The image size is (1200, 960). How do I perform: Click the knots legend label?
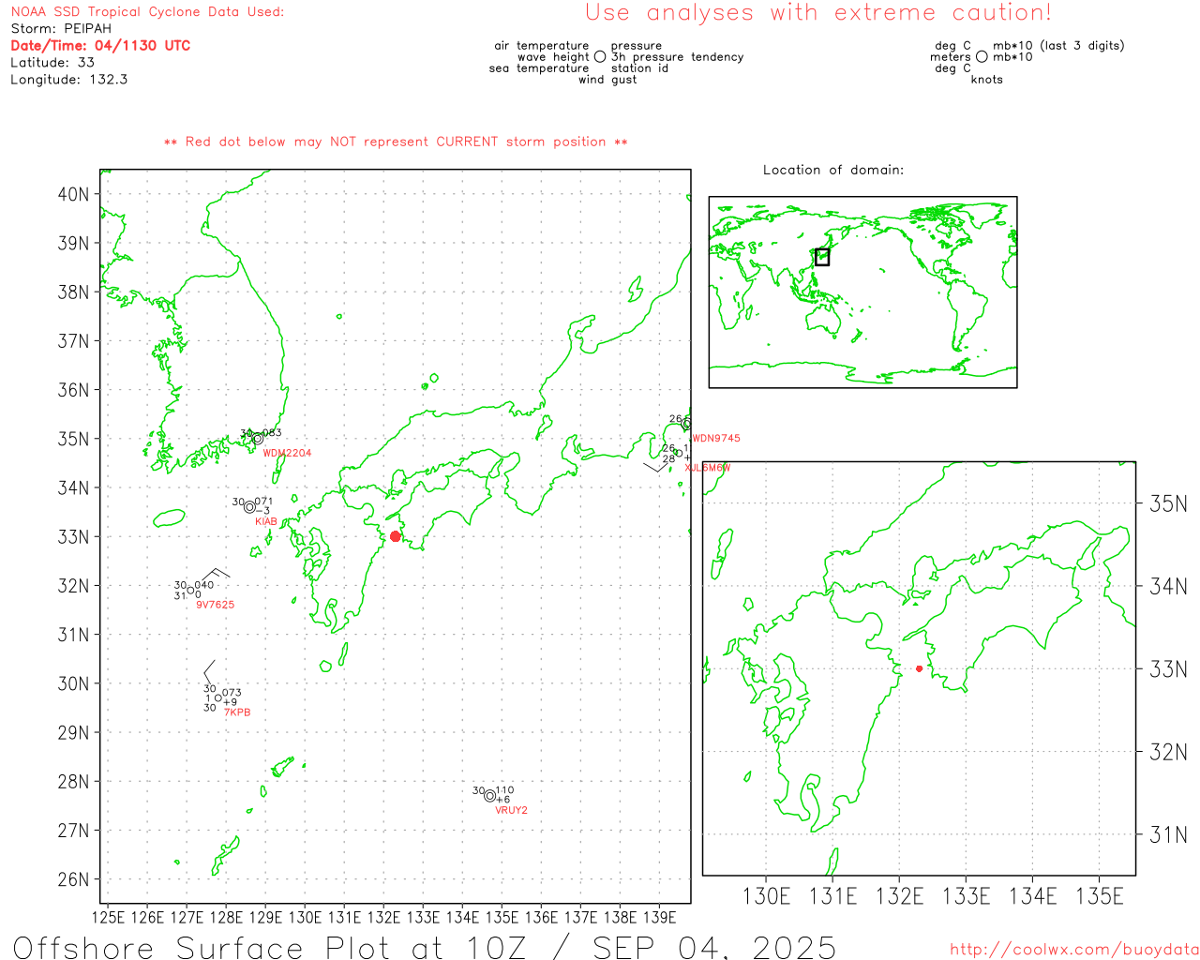pyautogui.click(x=987, y=80)
